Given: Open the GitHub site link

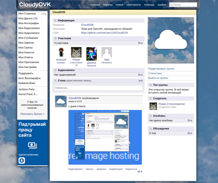Looking at the screenshot, I should [x=105, y=33].
